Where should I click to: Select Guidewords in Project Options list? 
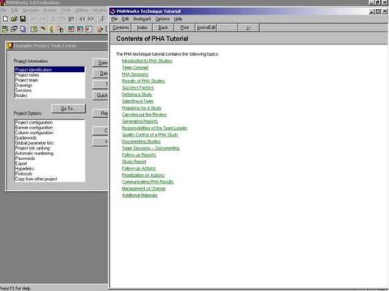click(26, 137)
